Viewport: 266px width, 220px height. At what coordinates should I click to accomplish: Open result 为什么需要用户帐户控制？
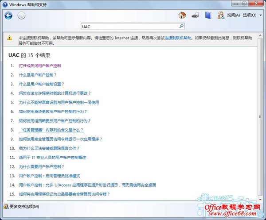click(42, 166)
